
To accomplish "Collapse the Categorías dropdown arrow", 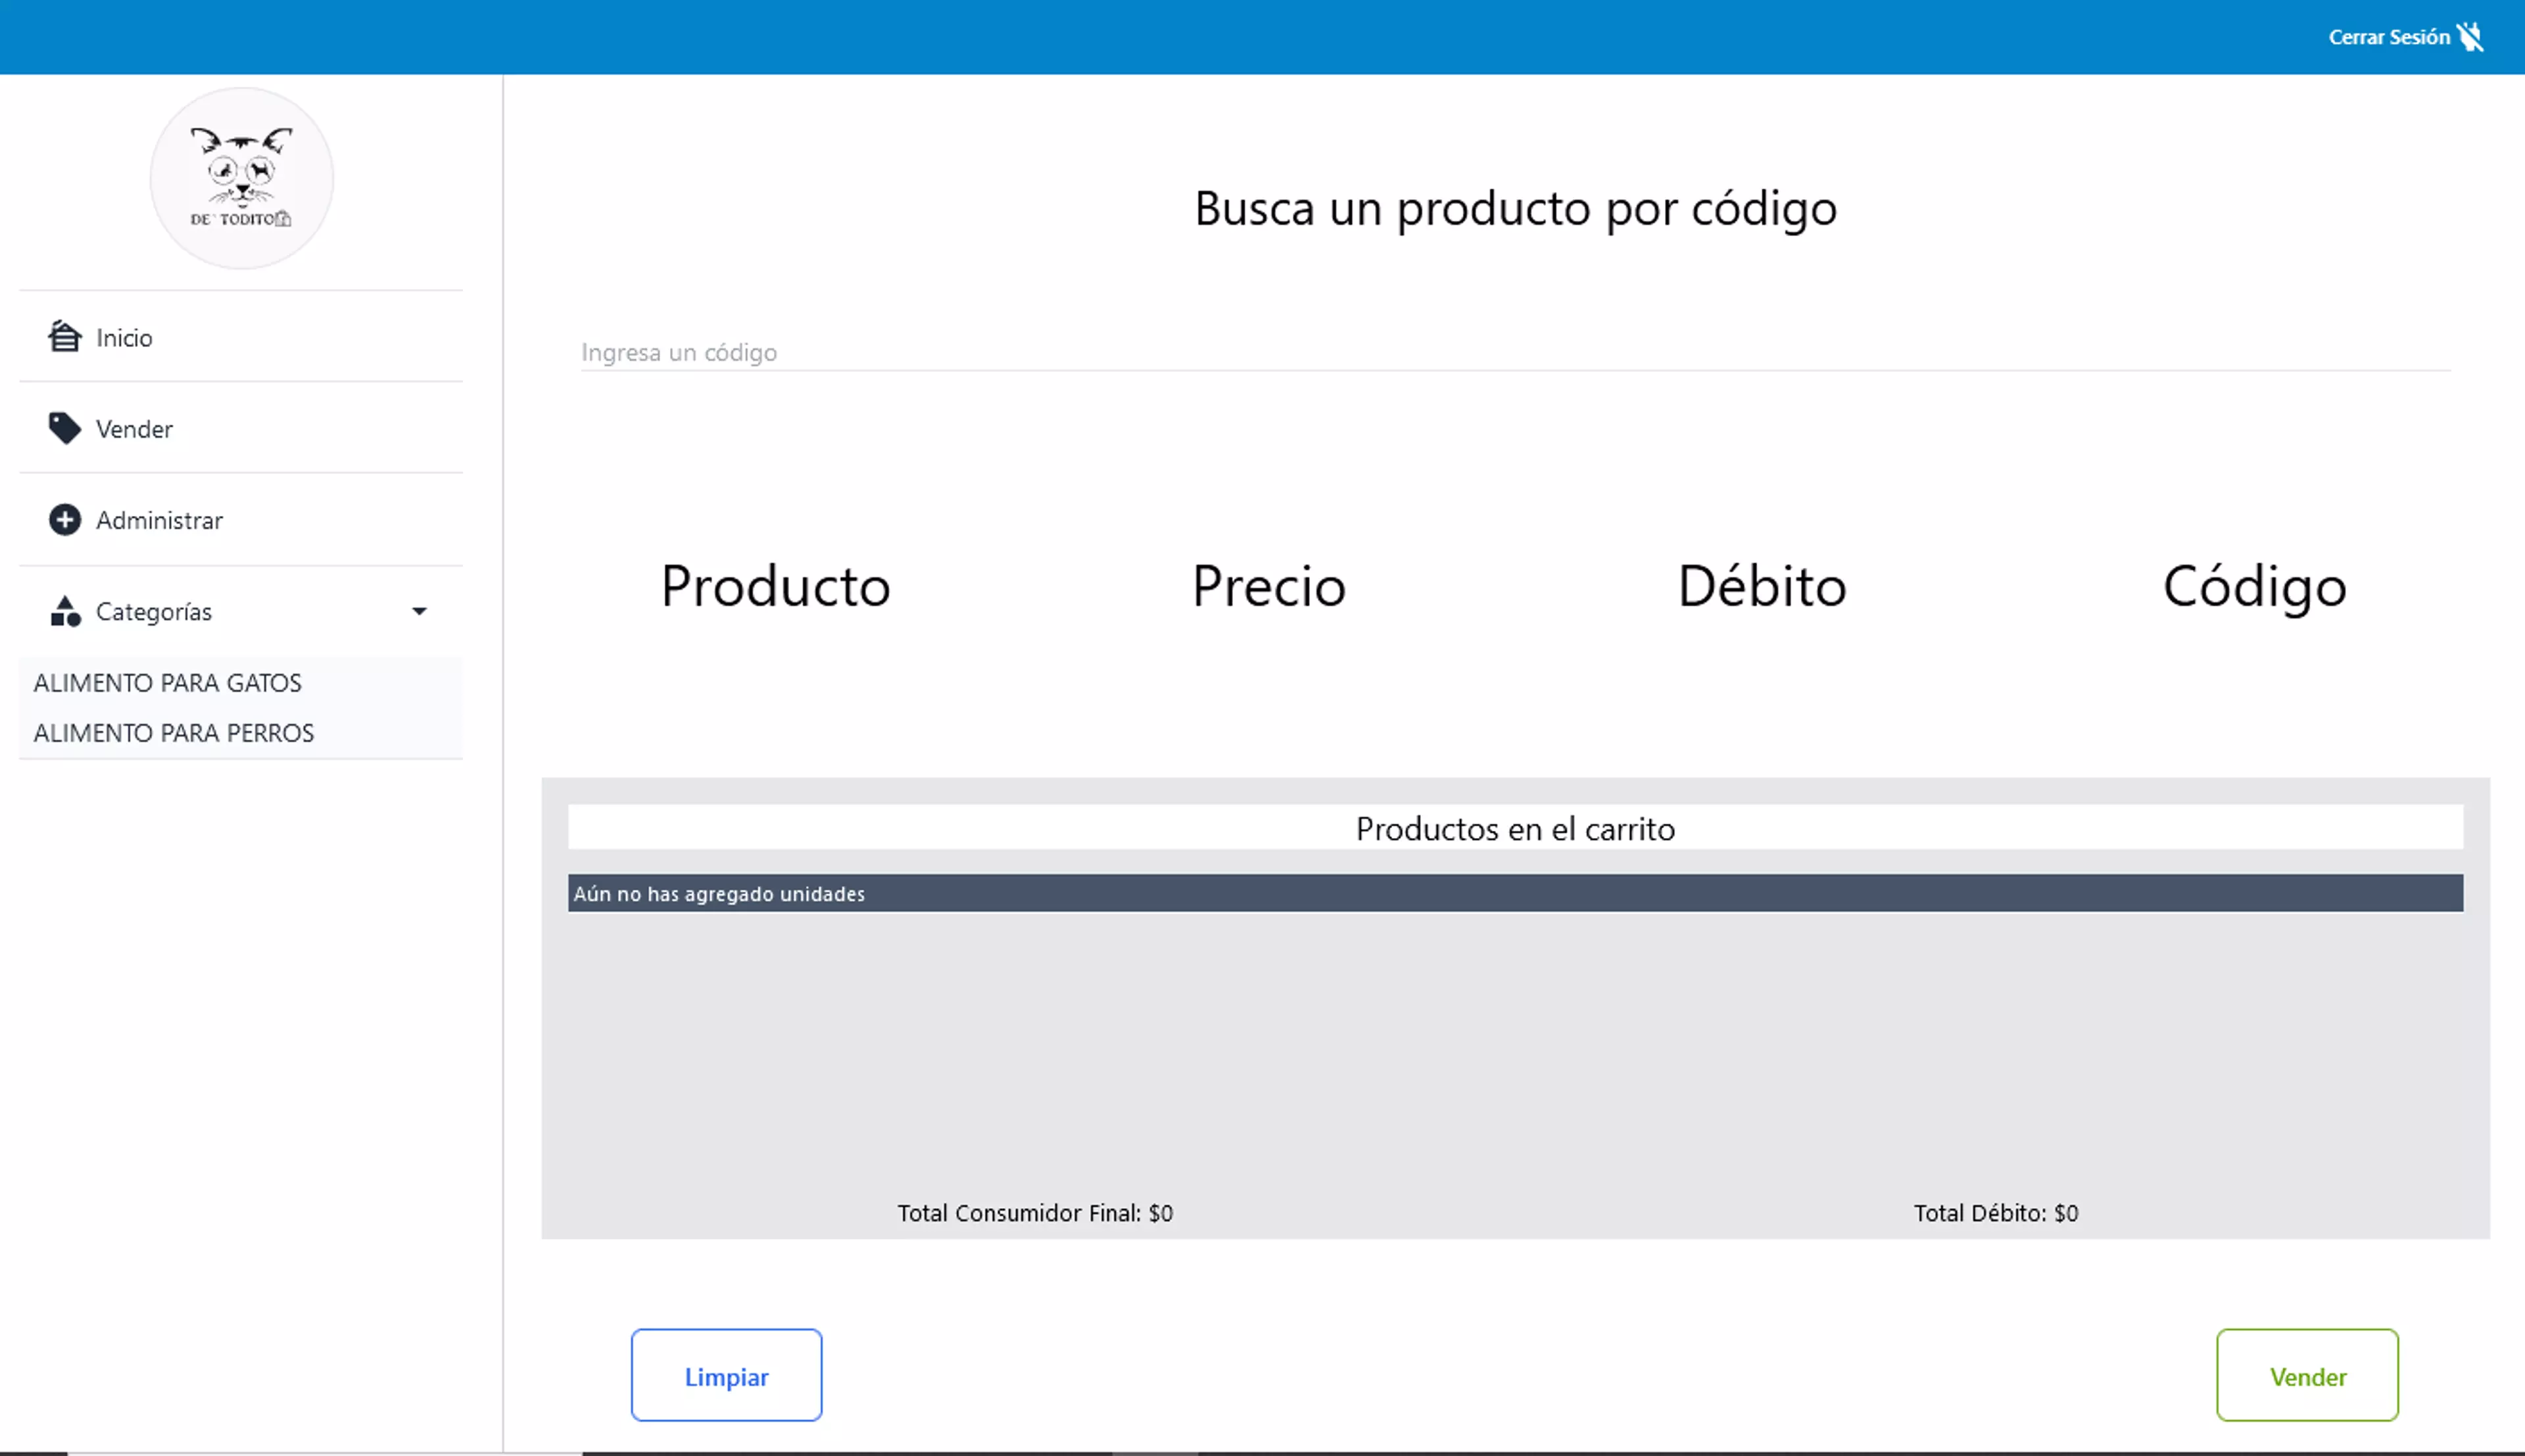I will (x=420, y=611).
